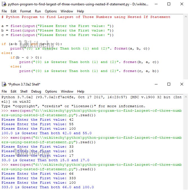Click scroll-up arrow in editor scrollbar
The image size is (188, 193).
pos(186,17)
